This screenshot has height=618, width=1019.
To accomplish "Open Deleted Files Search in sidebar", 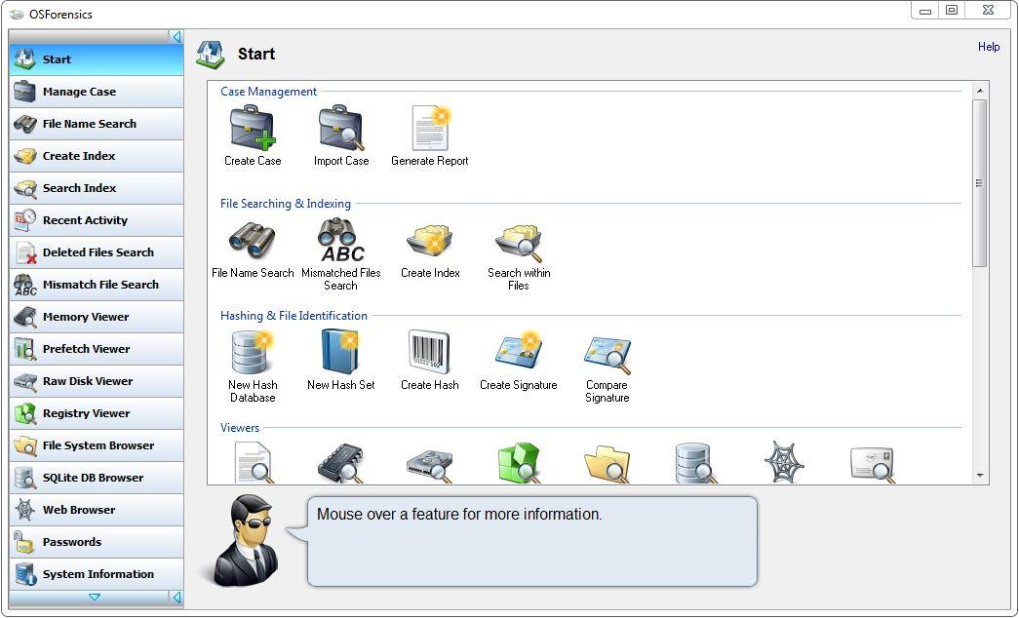I will point(97,252).
